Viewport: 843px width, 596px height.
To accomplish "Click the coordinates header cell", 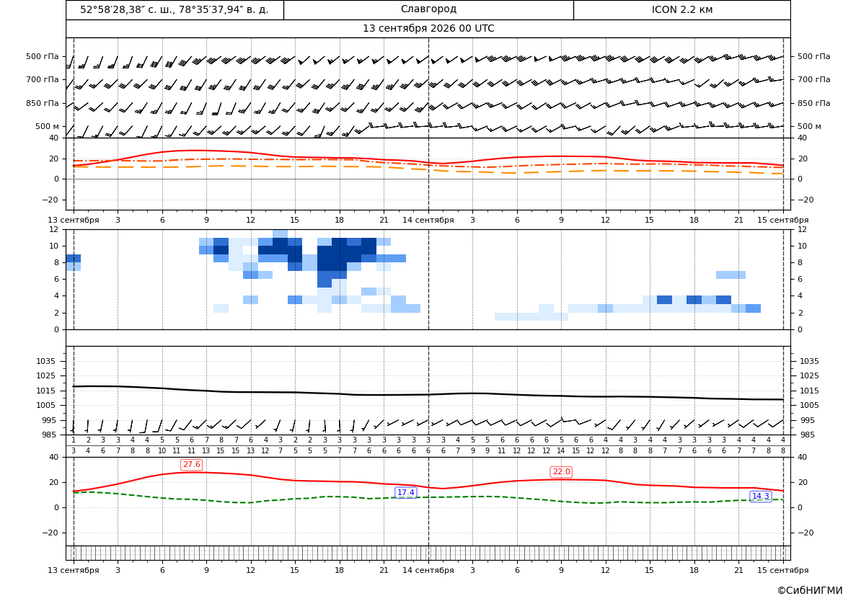I will click(x=175, y=9).
